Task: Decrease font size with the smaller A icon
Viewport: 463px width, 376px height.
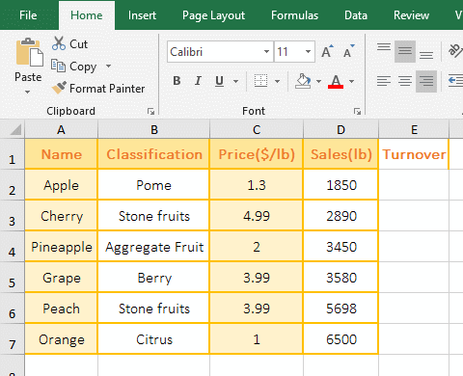Action: coord(349,51)
